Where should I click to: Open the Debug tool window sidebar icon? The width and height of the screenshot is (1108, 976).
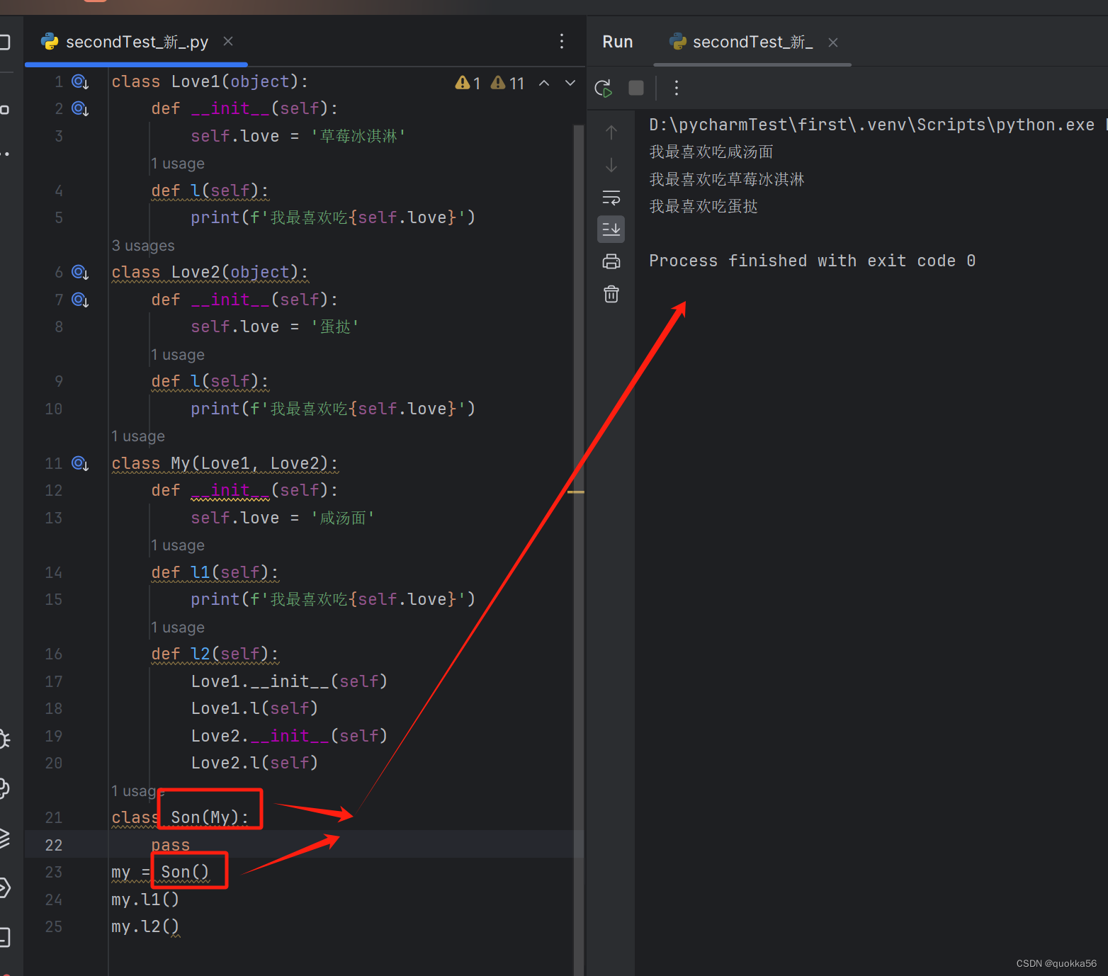coord(4,739)
